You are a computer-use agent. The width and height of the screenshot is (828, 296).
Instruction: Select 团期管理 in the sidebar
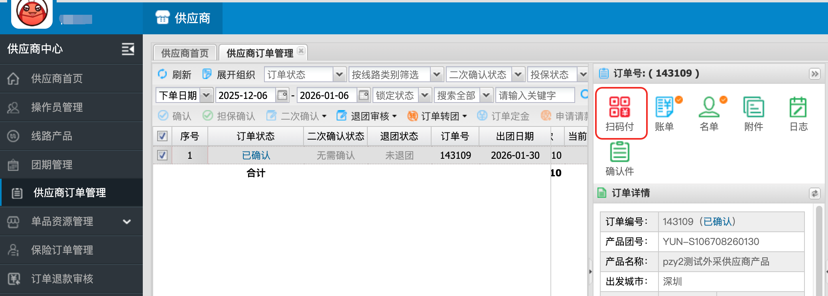point(52,164)
